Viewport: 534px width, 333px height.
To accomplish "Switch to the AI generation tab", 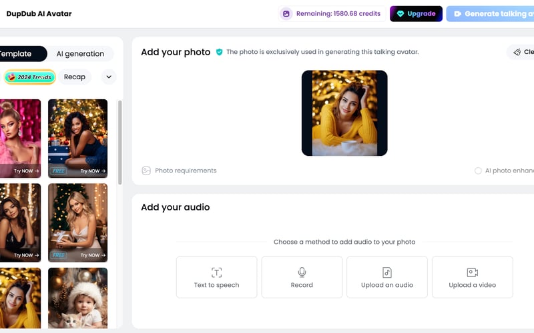I will coord(80,54).
